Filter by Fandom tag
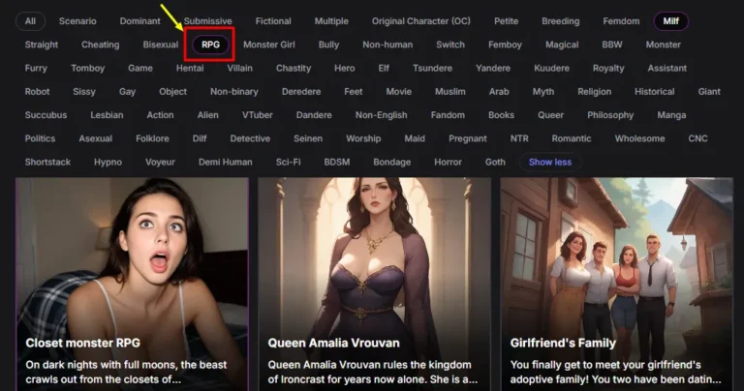This screenshot has height=391, width=744. coord(448,115)
